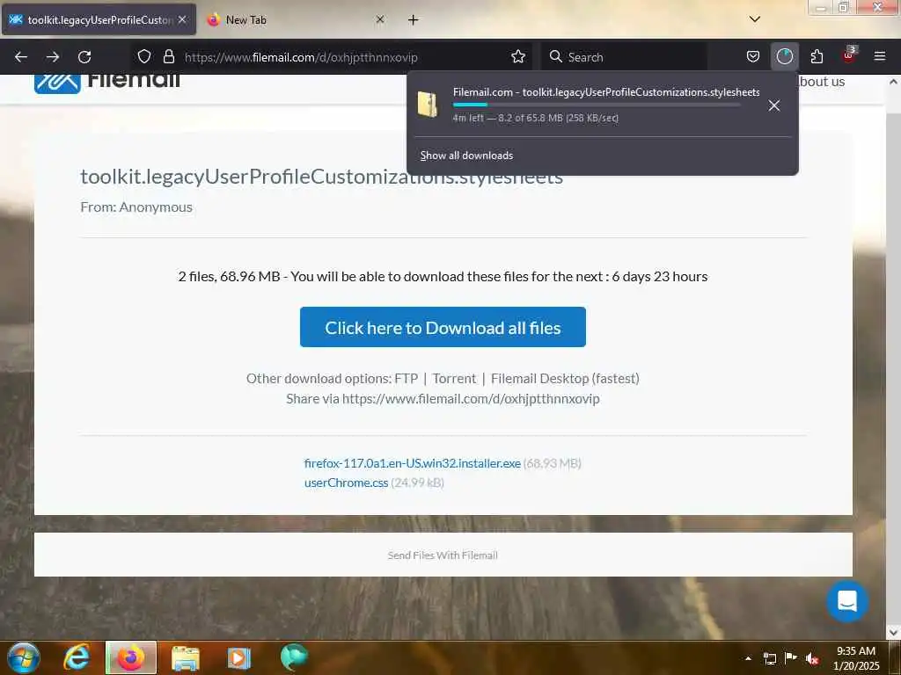Viewport: 901px width, 675px height.
Task: Open the Firefox hamburger application menu
Action: click(x=879, y=56)
